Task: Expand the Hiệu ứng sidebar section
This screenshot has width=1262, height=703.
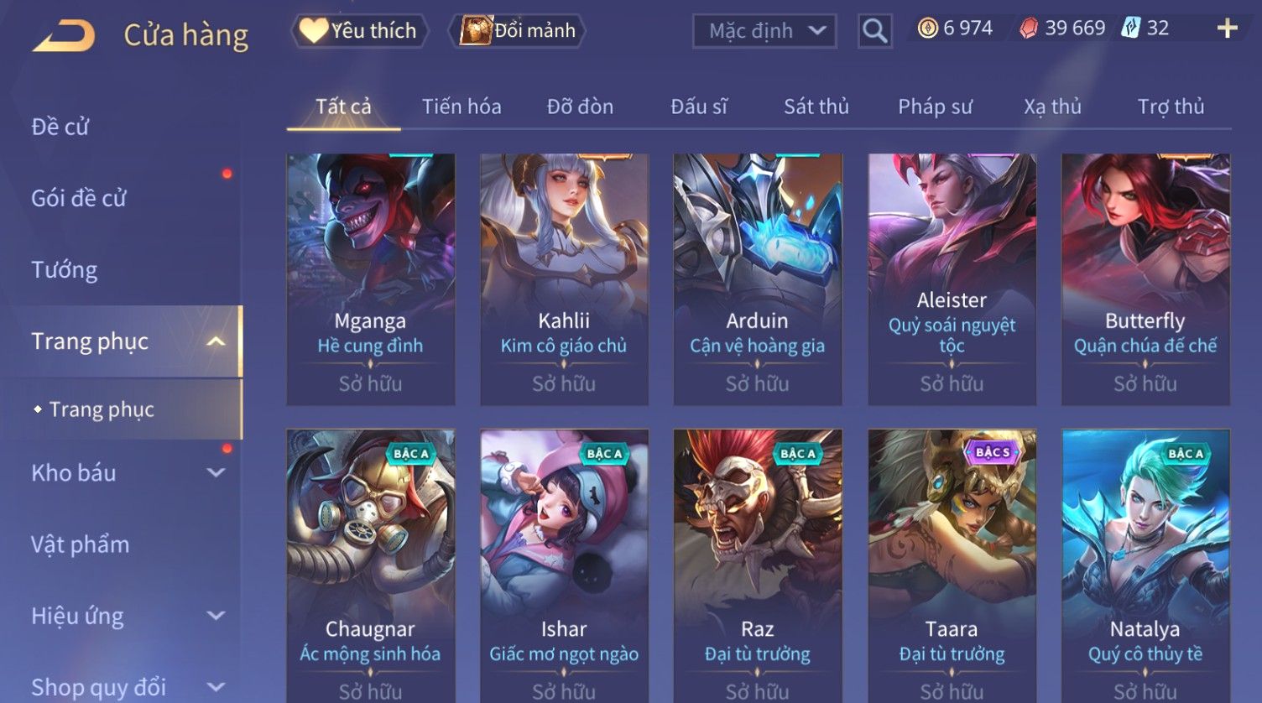Action: [x=216, y=616]
